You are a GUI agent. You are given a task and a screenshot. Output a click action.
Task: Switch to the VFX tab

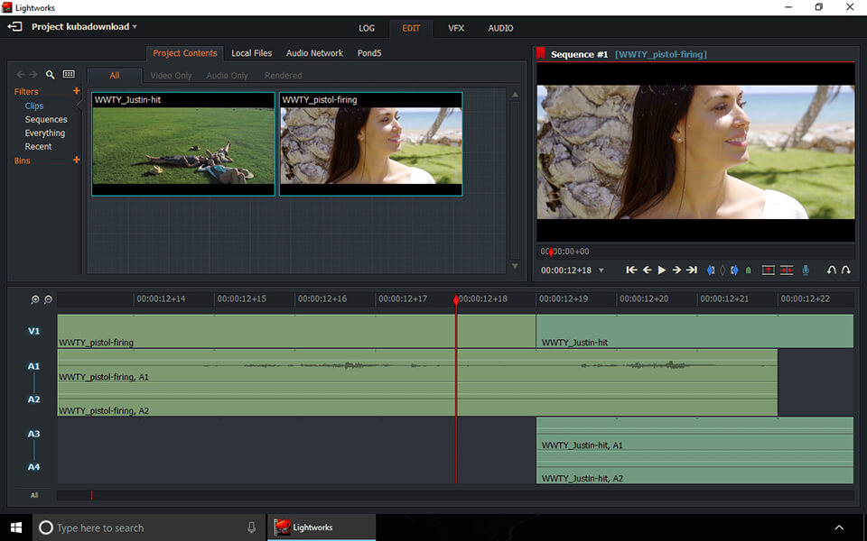coord(456,28)
